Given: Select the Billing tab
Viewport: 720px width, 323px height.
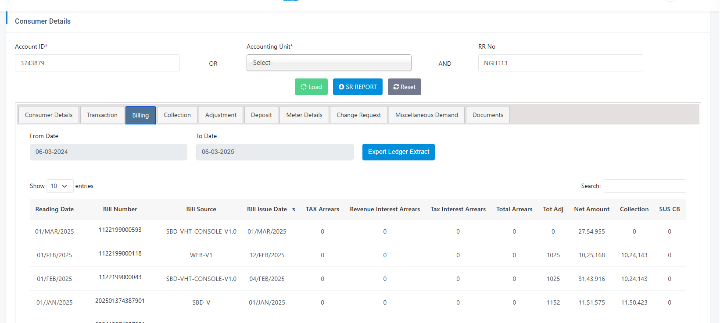Looking at the screenshot, I should [140, 115].
